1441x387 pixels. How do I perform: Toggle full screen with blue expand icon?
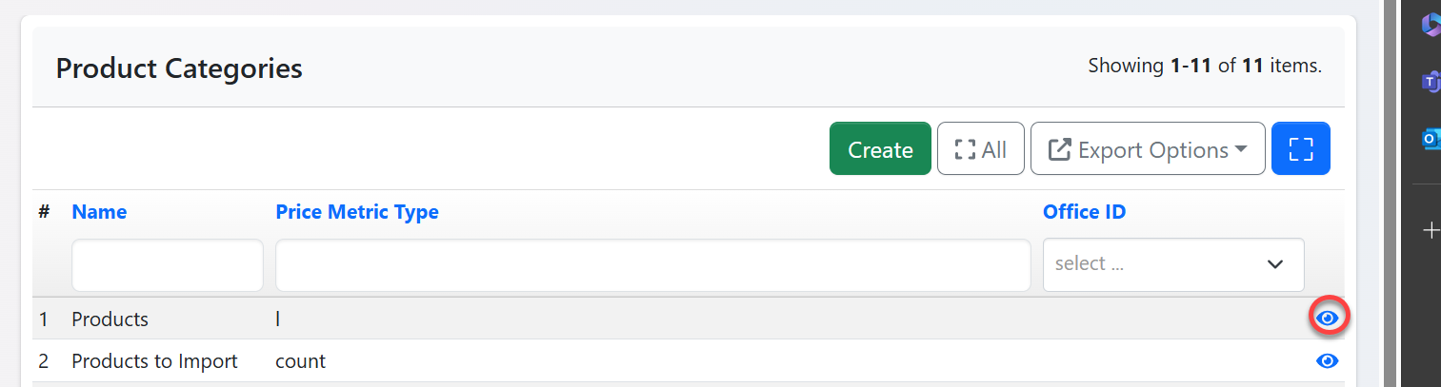pyautogui.click(x=1300, y=149)
